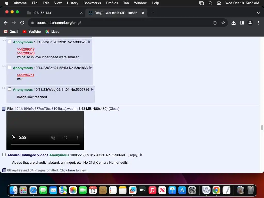Go back to the previous page

pyautogui.click(x=6, y=23)
